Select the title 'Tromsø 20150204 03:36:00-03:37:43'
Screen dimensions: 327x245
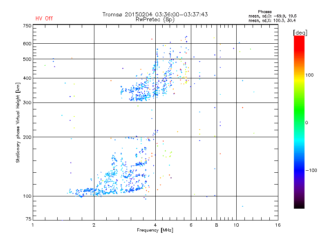click(x=155, y=14)
